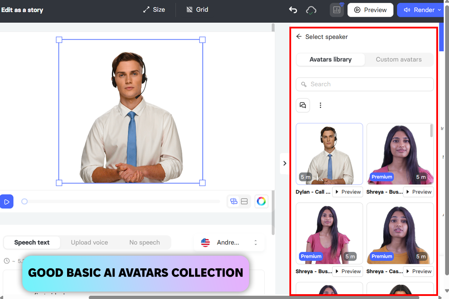Click the horizontal scrollbar at bottom
Image resolution: width=449 pixels, height=299 pixels.
point(253,297)
